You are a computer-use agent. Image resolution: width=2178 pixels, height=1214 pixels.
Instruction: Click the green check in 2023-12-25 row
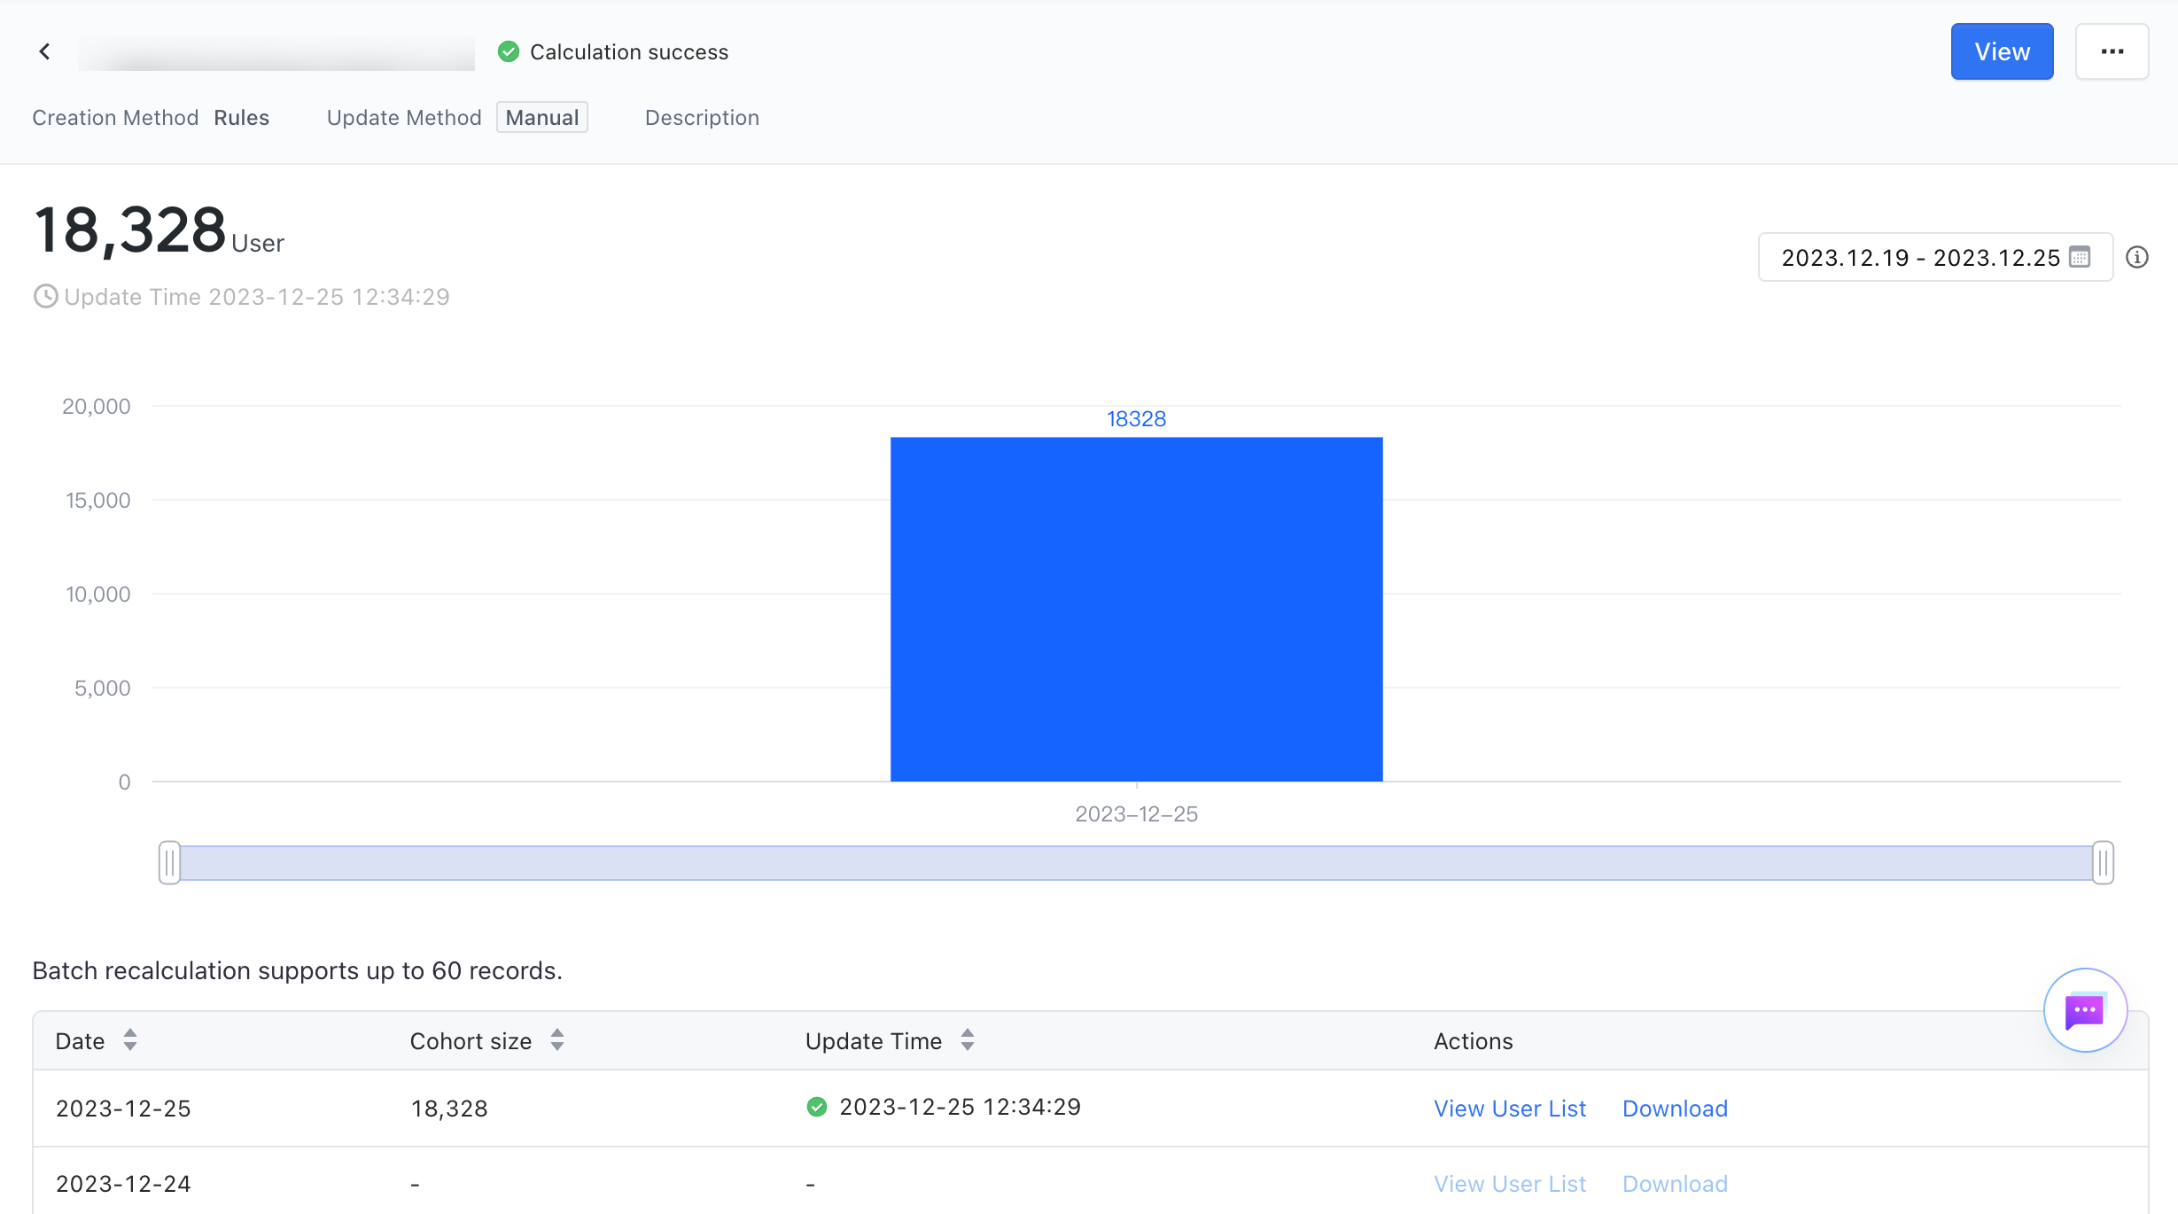817,1107
